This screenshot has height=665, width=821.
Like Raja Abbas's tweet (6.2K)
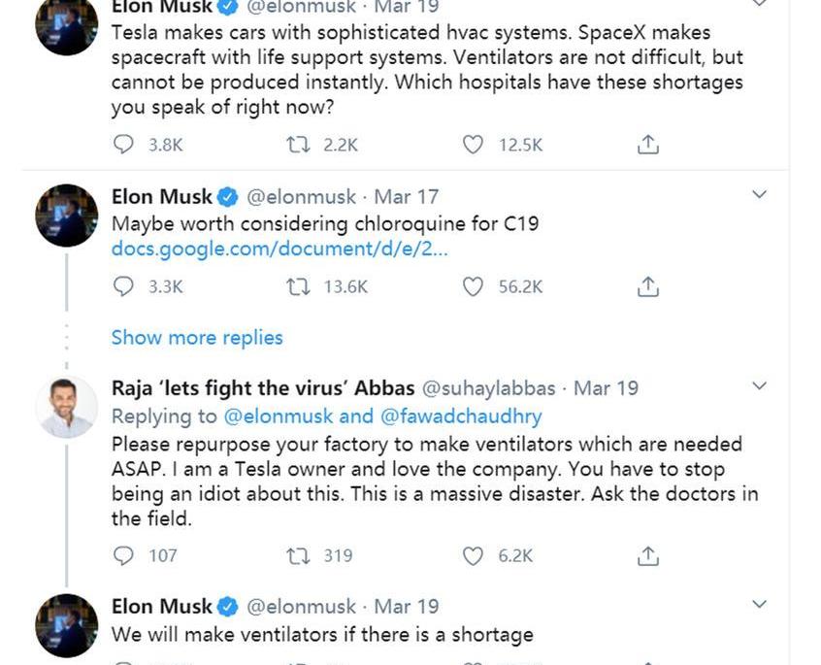[x=473, y=555]
